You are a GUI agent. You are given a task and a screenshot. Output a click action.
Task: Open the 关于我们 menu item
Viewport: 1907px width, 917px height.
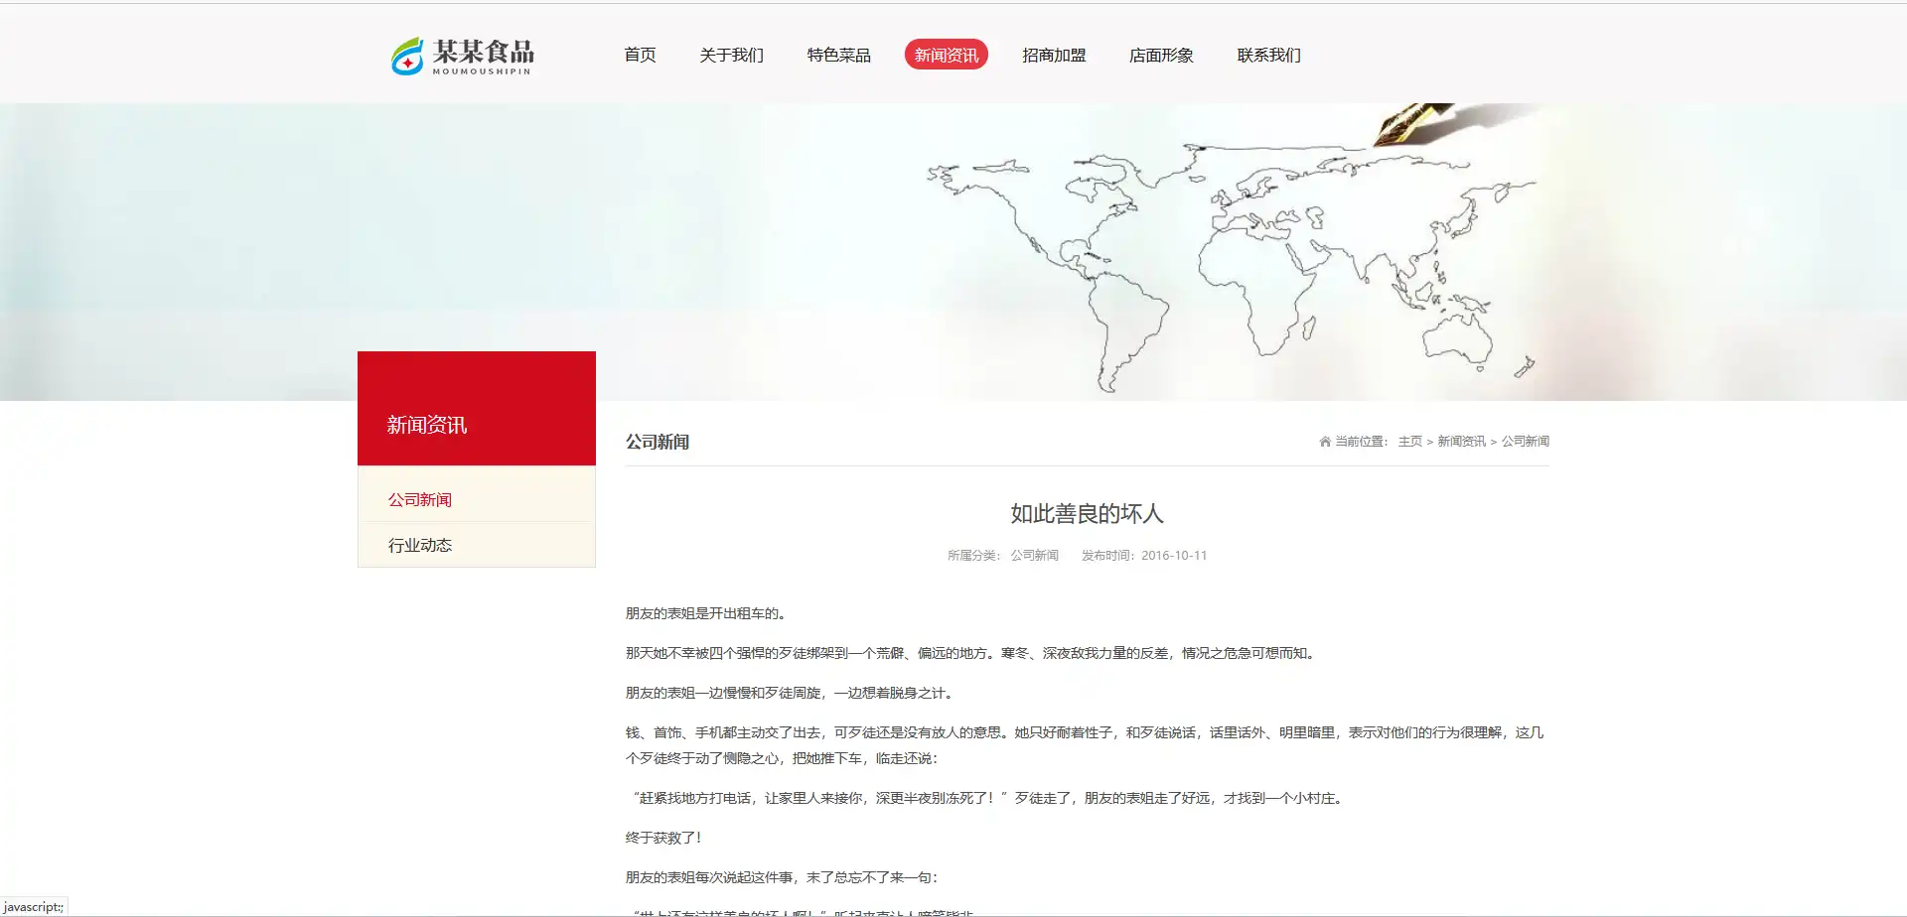(731, 55)
